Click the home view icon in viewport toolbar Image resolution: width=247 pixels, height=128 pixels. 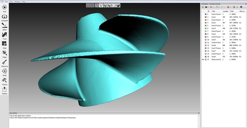[x=88, y=5]
